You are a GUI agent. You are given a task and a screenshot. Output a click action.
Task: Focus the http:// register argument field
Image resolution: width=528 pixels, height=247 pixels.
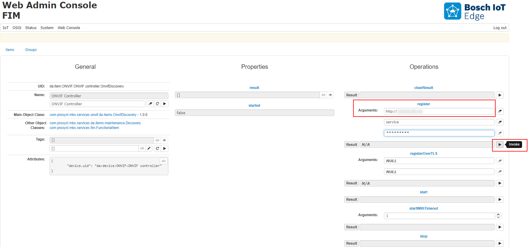(439, 111)
